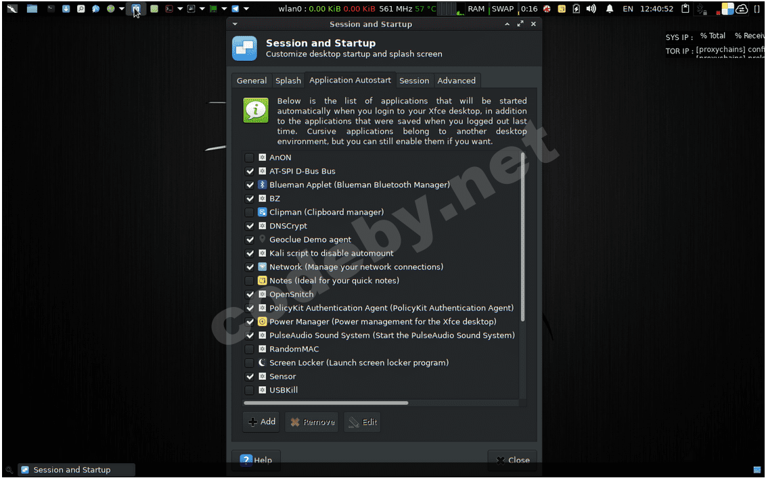
Task: Click the Add button
Action: 261,422
